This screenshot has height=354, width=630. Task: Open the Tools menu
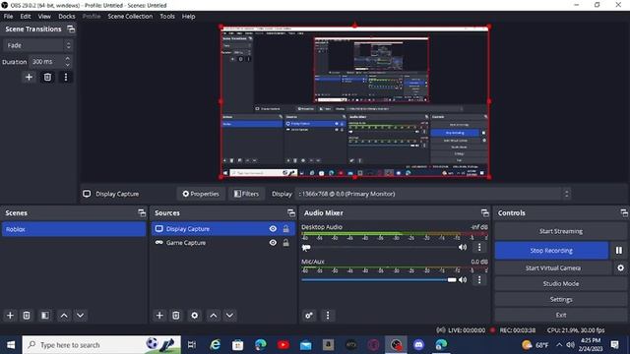click(x=167, y=17)
